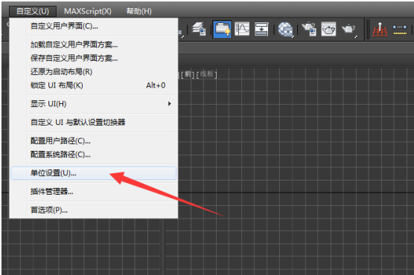Choose 首选项(P)... preferences entry
414x275 pixels.
tap(94, 210)
